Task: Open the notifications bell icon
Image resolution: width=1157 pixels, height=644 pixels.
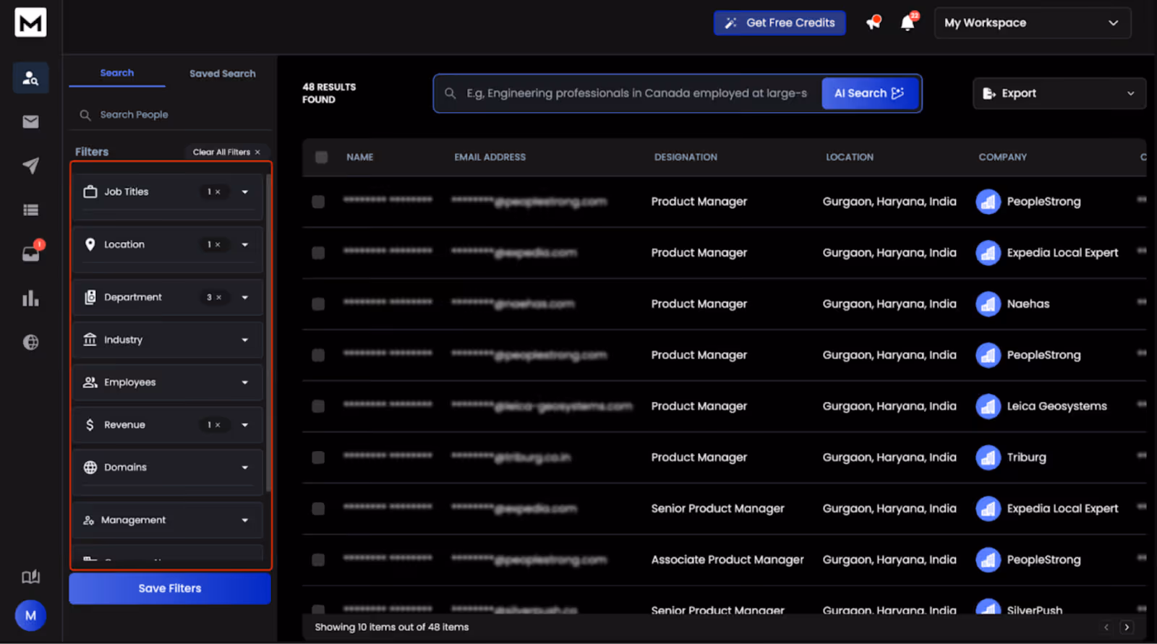Action: click(x=908, y=22)
